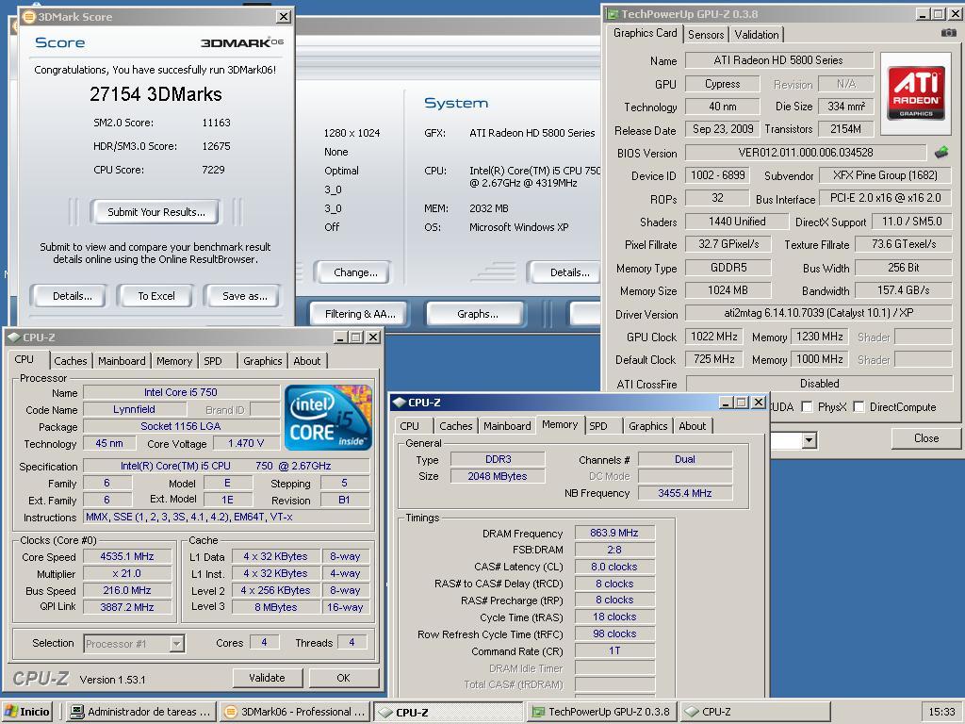Click the Close button in GPU-Z
The image size is (965, 724).
[925, 438]
